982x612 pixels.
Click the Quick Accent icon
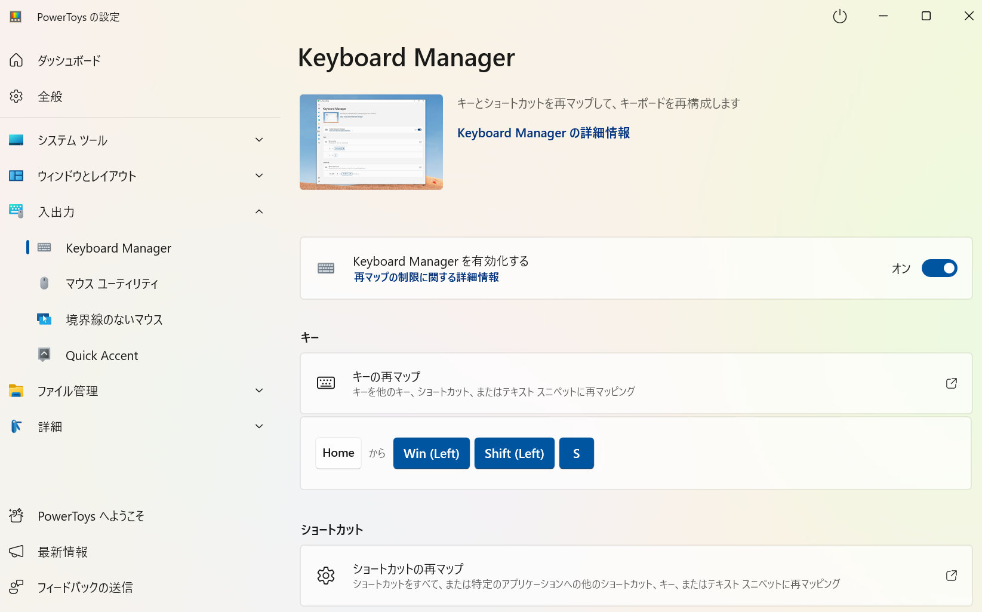coord(44,355)
